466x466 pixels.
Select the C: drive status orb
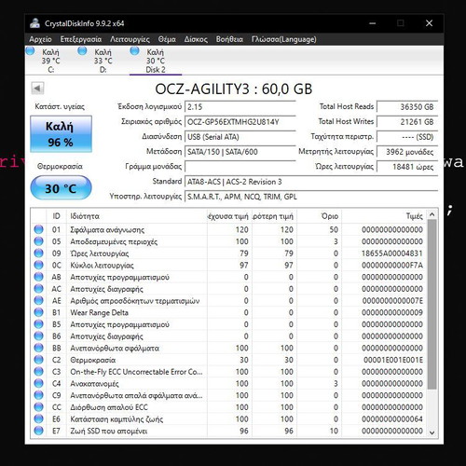[x=30, y=50]
